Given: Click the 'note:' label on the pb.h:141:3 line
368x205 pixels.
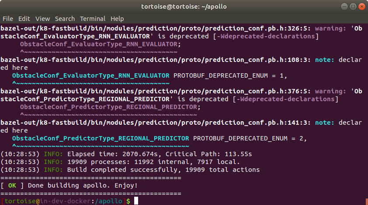Looking at the screenshot, I should [x=325, y=123].
